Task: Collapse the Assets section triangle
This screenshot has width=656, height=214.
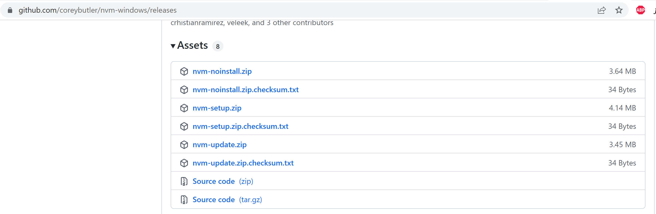Action: click(x=173, y=46)
